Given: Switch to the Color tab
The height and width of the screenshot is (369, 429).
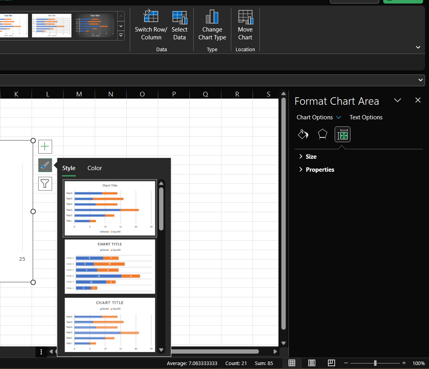Looking at the screenshot, I should 95,168.
